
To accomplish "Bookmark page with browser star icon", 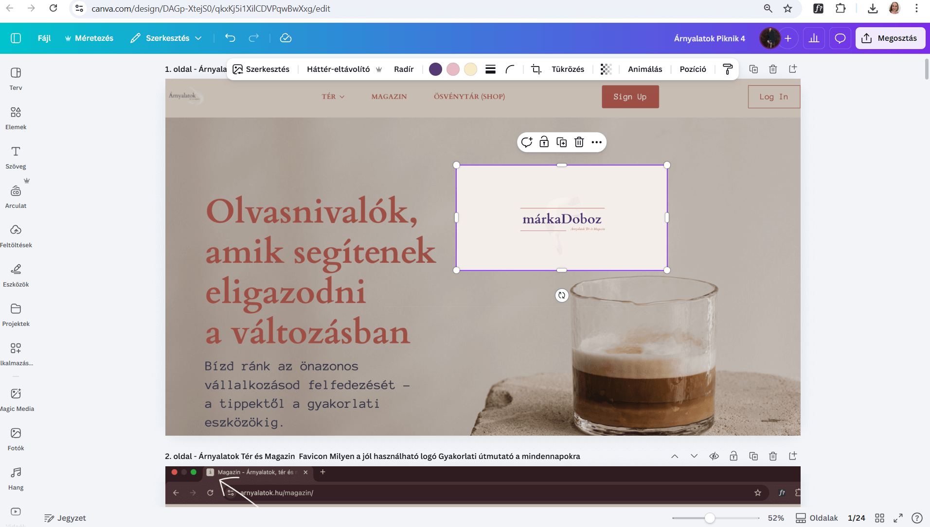I will click(x=788, y=8).
